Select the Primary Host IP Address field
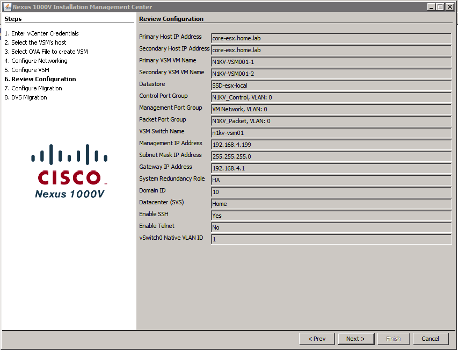This screenshot has width=458, height=350. coord(331,38)
